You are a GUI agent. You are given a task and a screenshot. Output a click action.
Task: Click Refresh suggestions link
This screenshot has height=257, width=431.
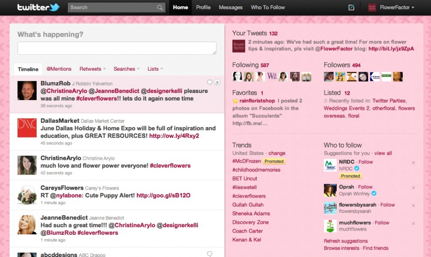pos(346,241)
